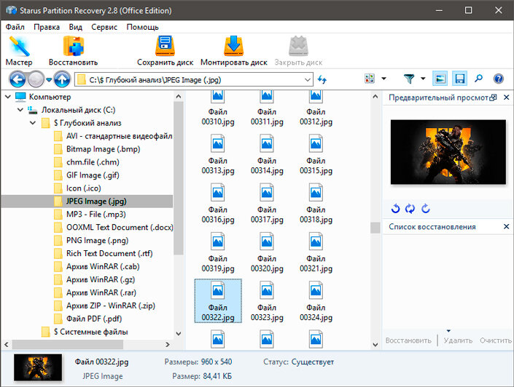Select Архив WinRAR (.rar) folder

(x=101, y=292)
